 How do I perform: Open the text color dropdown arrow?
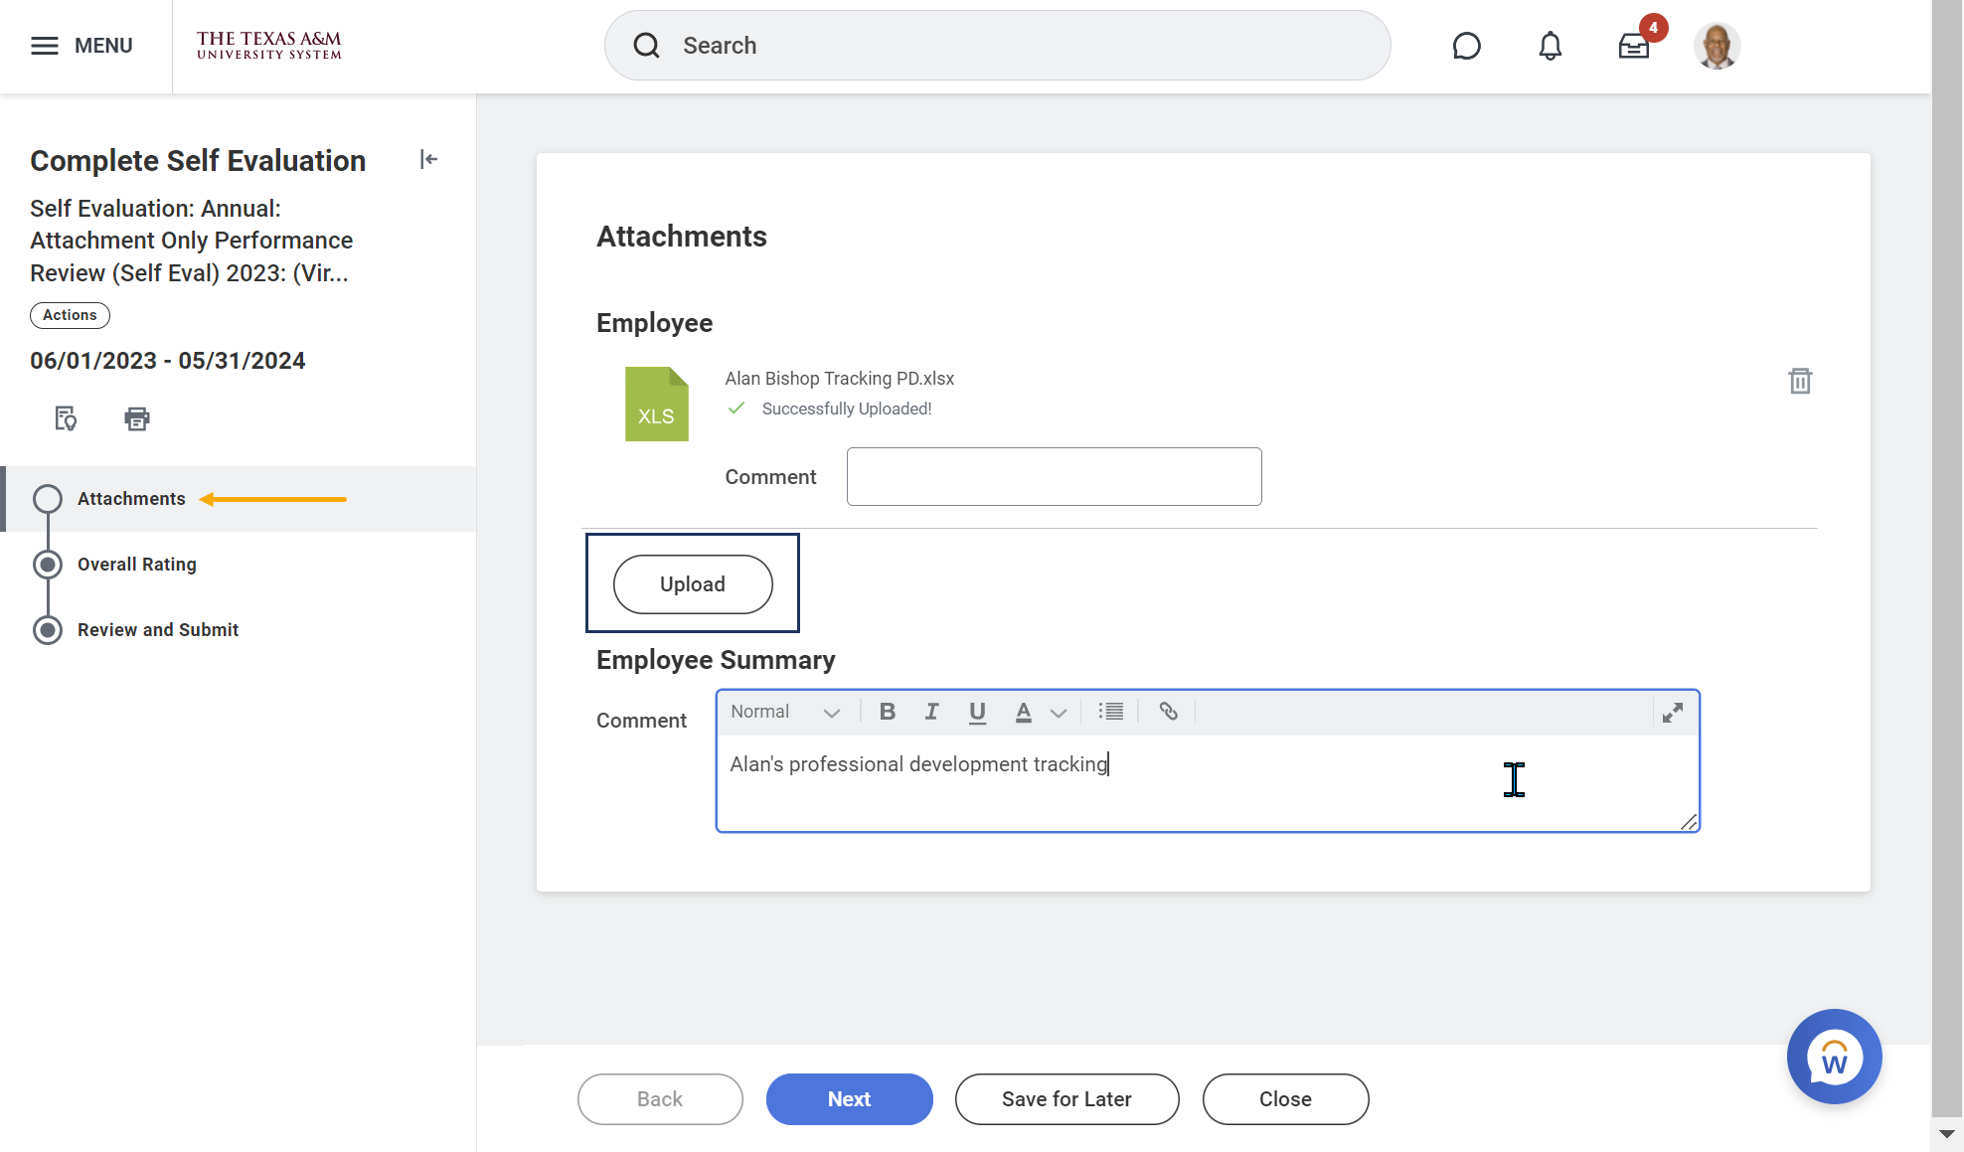coord(1059,713)
